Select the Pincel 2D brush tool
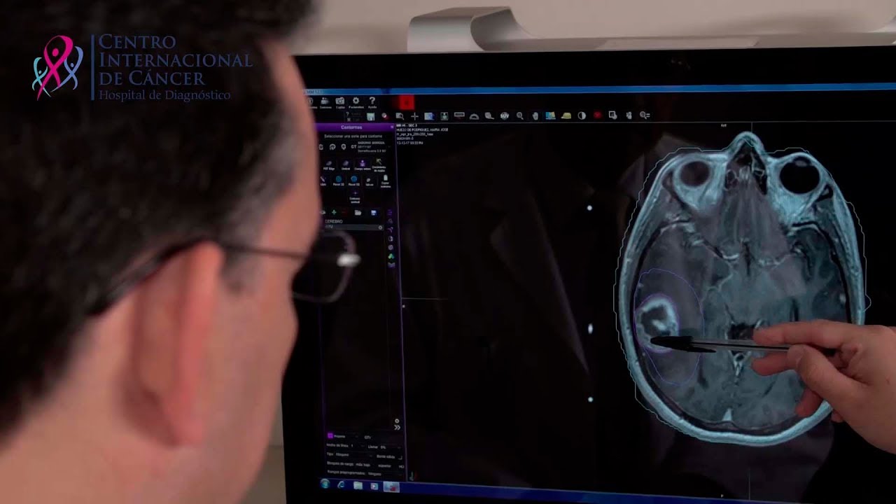The width and height of the screenshot is (896, 504). 338,181
